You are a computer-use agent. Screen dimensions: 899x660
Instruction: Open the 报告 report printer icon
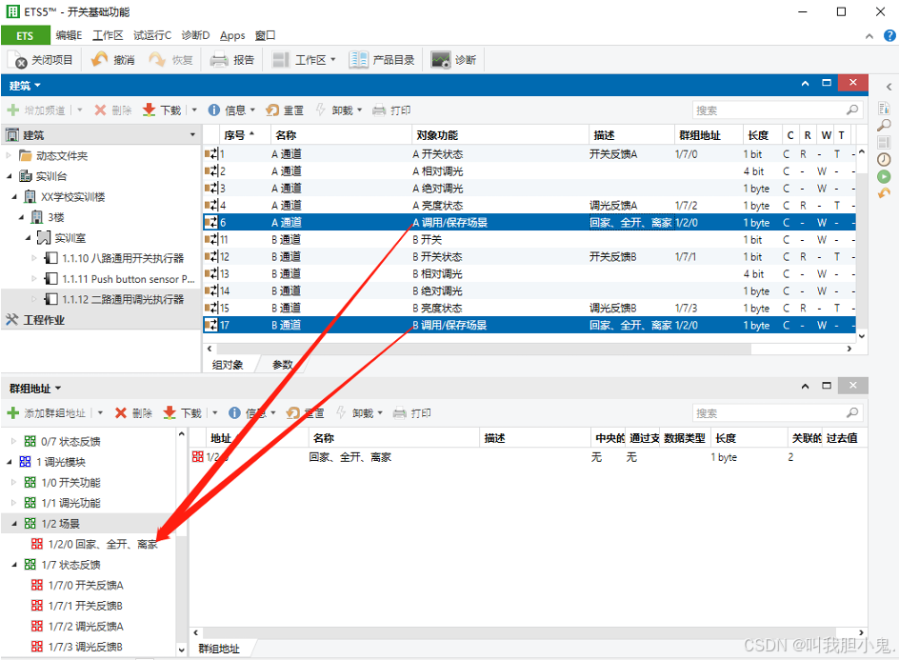[219, 60]
